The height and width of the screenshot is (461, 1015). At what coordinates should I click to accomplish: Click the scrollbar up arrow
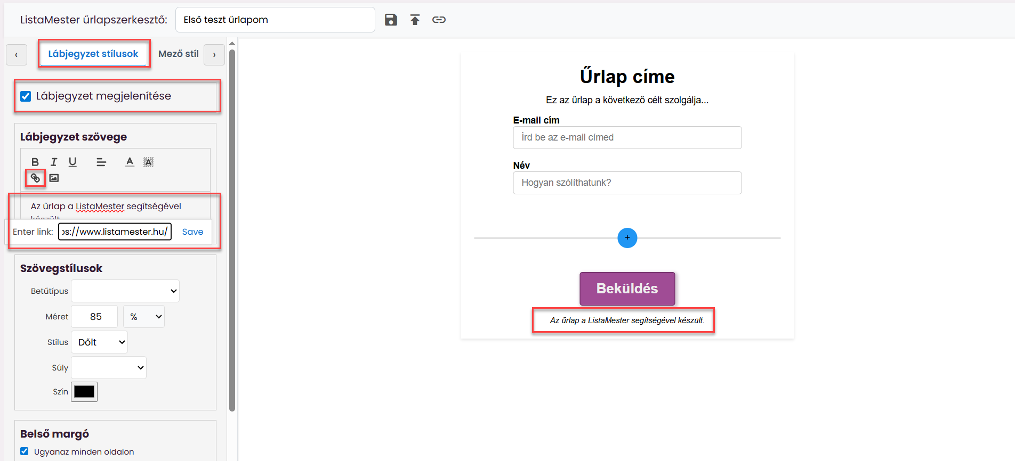[x=232, y=43]
